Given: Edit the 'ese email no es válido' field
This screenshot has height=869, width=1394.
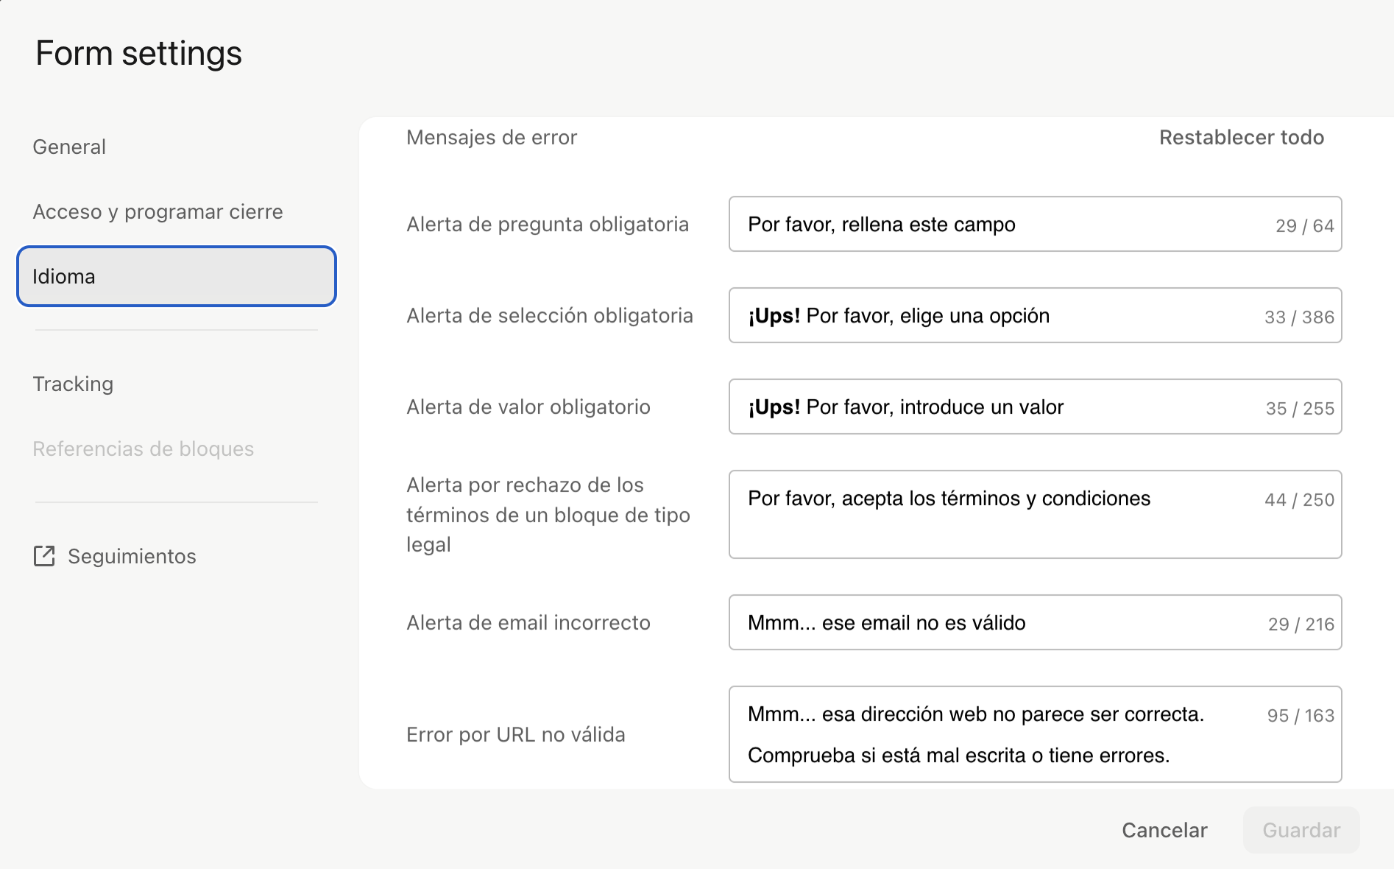Looking at the screenshot, I should (x=1035, y=622).
